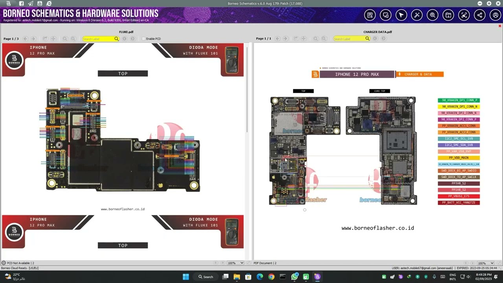
Task: Click the FLUKE.pdf pane vertical scrollbar
Action: pyautogui.click(x=247, y=90)
